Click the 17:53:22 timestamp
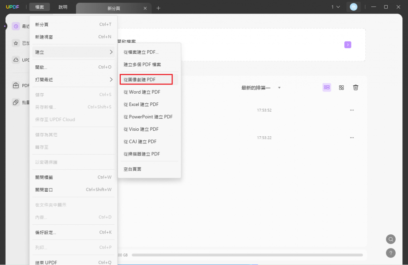Screen dimensions: 408x265 point(264,138)
